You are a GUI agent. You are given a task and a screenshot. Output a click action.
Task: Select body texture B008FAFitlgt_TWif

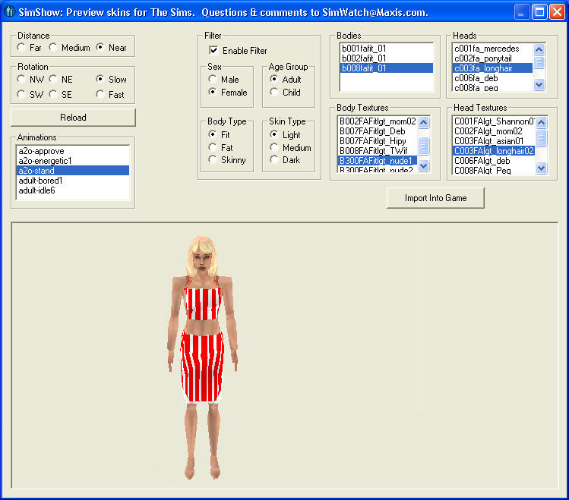(378, 151)
